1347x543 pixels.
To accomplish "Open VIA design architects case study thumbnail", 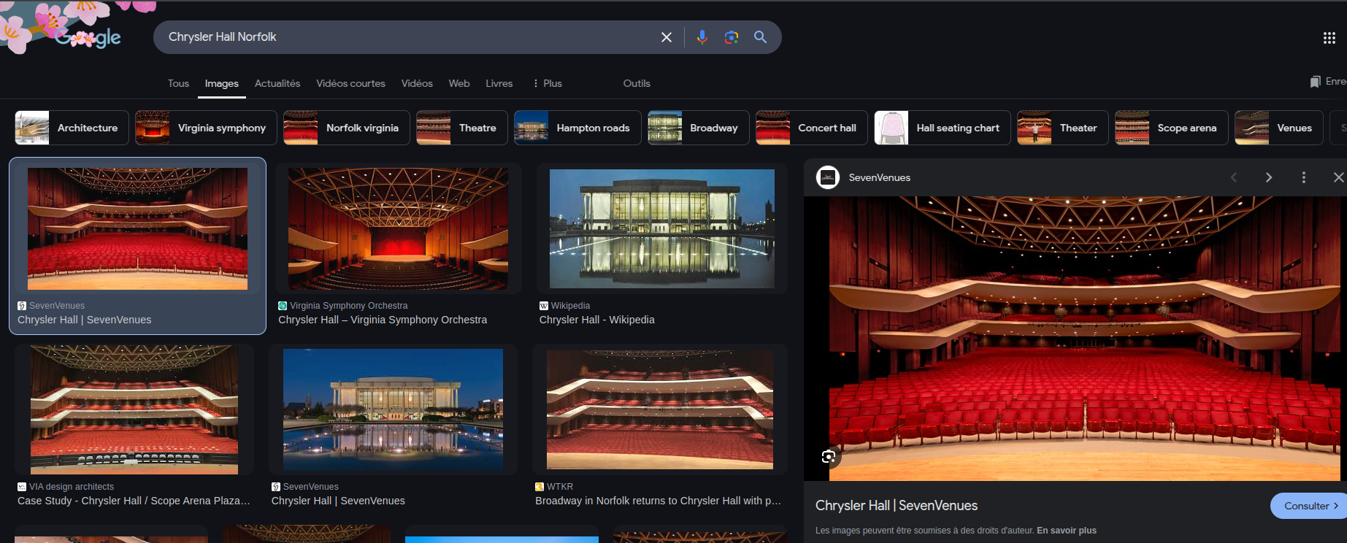I will 134,409.
